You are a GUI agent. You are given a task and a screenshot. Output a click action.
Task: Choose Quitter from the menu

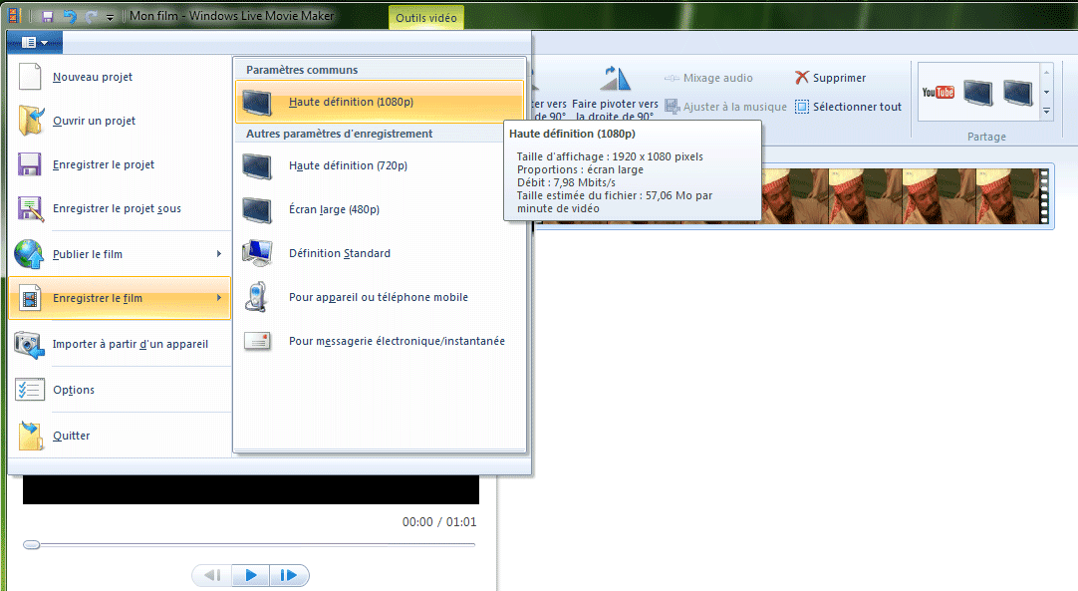tap(121, 436)
